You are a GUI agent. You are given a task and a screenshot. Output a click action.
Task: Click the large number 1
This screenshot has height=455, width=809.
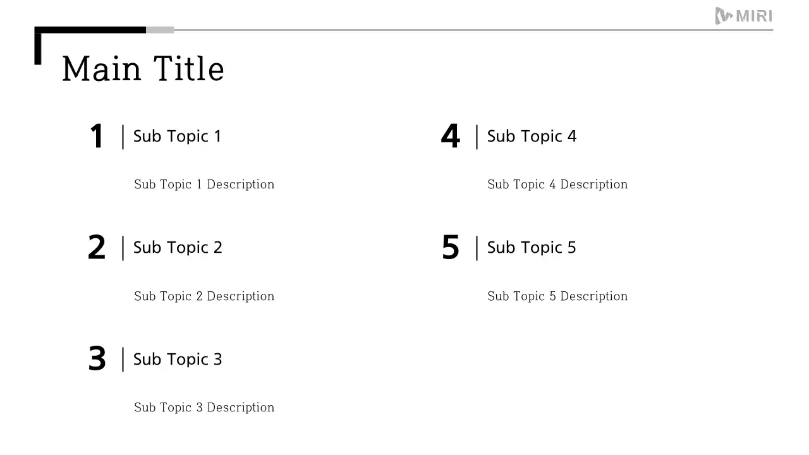(x=97, y=136)
